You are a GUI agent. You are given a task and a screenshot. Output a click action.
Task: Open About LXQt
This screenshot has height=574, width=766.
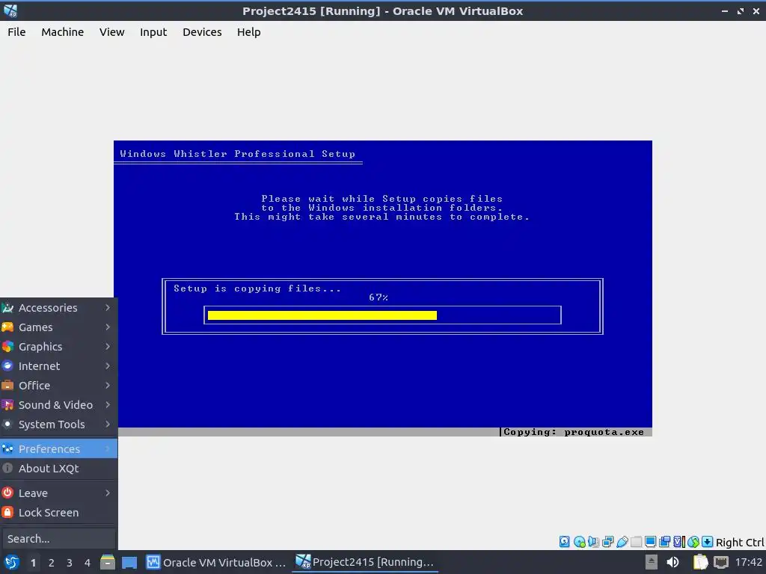click(x=58, y=469)
